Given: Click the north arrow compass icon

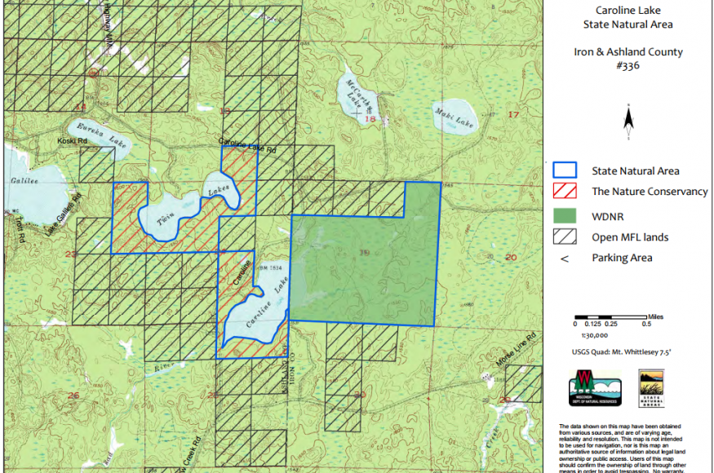Looking at the screenshot, I should 628,122.
